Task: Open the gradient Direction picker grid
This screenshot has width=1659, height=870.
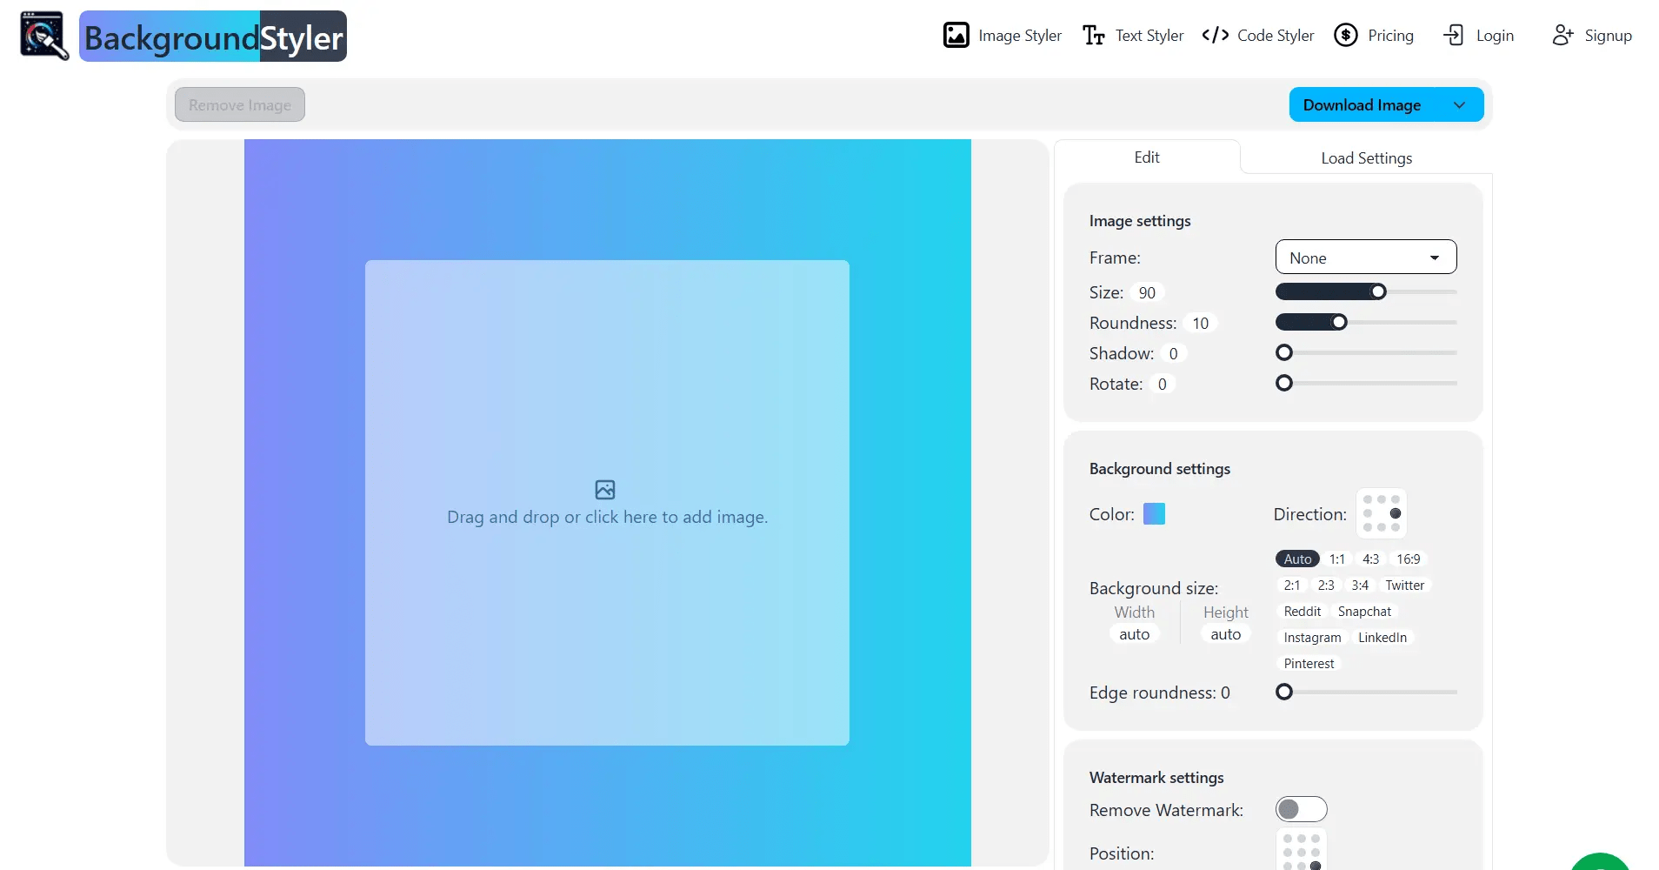Action: pyautogui.click(x=1381, y=514)
